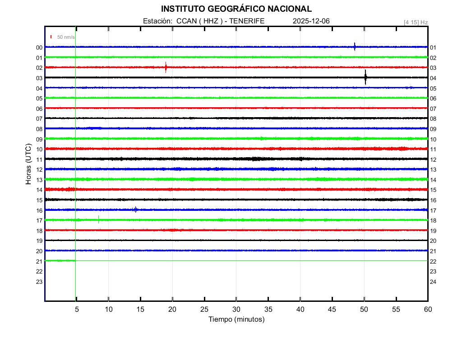
Task: Click the 2025-12-06 date label
Action: click(312, 21)
